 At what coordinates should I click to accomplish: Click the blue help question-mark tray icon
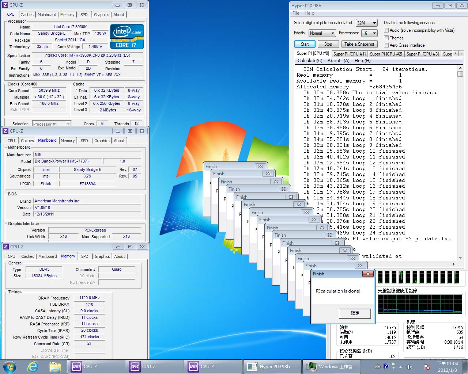click(x=385, y=366)
